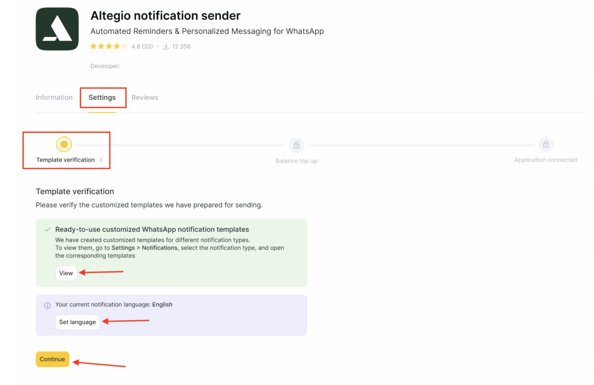Viewport: 594px width, 385px height.
Task: Open the Reviews tab
Action: pos(145,98)
